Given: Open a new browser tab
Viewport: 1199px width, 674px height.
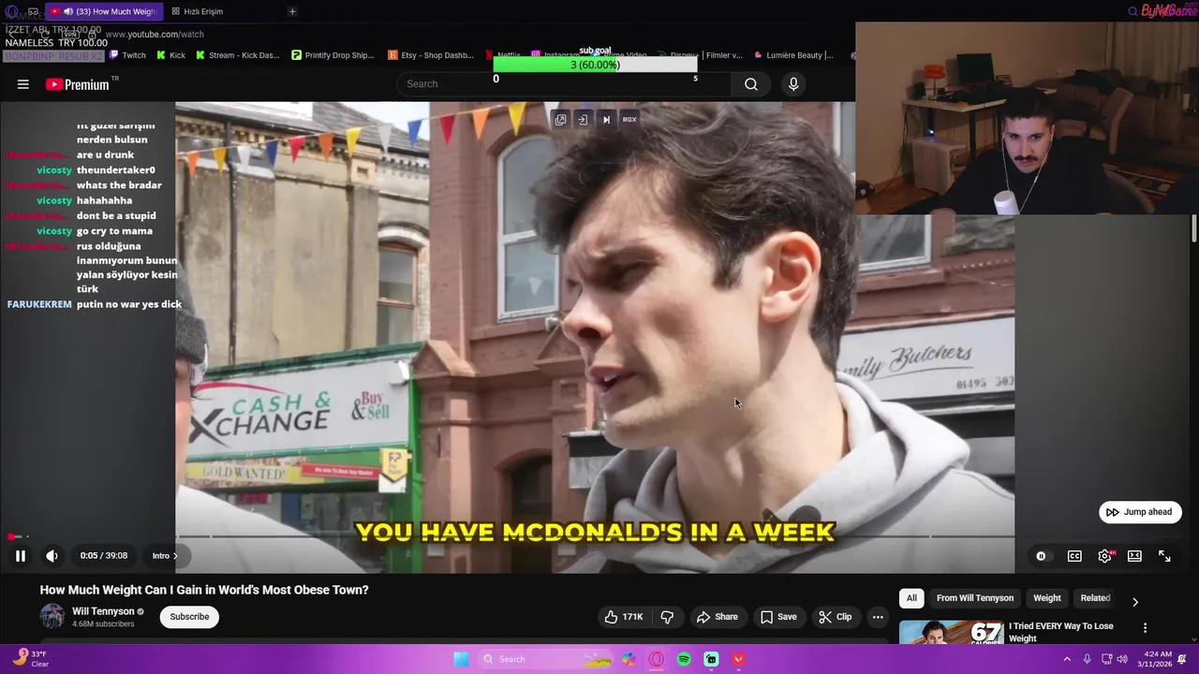Looking at the screenshot, I should pyautogui.click(x=292, y=11).
